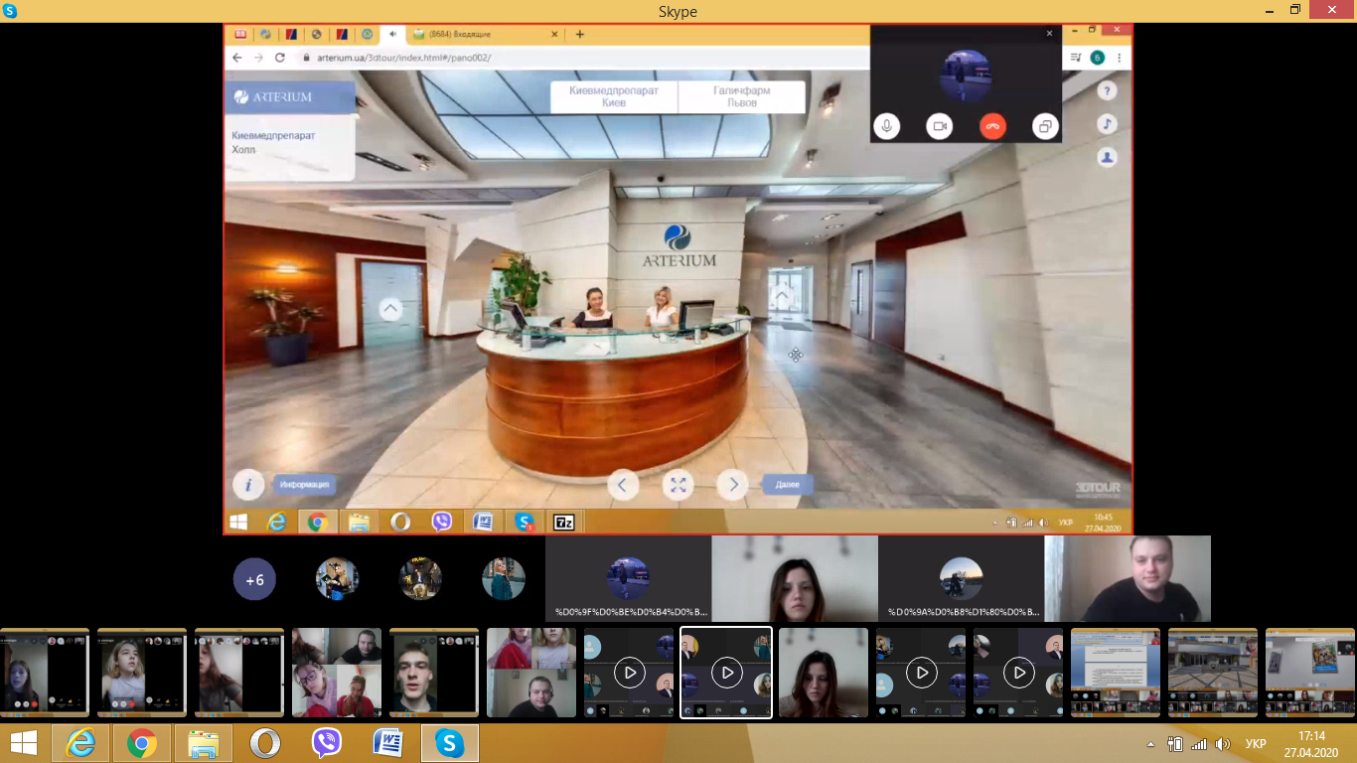Viewport: 1357px width, 763px height.
Task: Click media control icon next to profile avatar
Action: click(x=1076, y=58)
